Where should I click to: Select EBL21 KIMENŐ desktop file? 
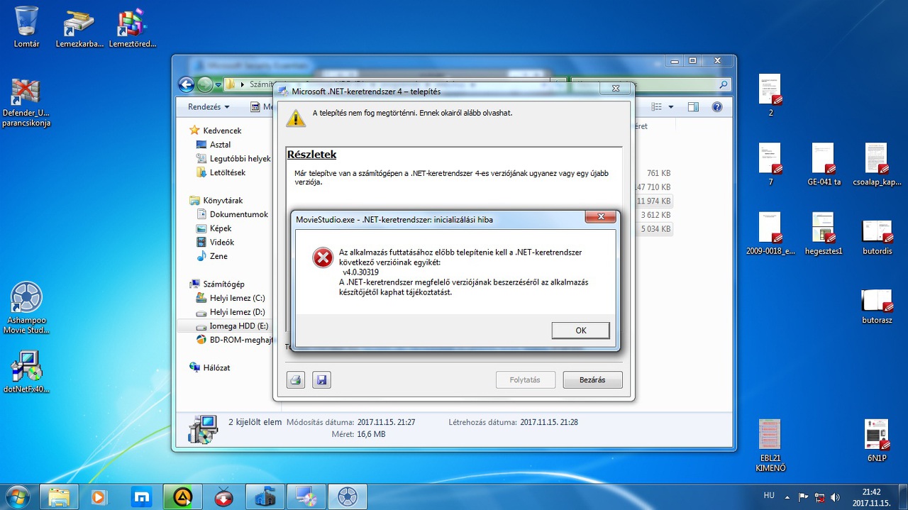[770, 445]
